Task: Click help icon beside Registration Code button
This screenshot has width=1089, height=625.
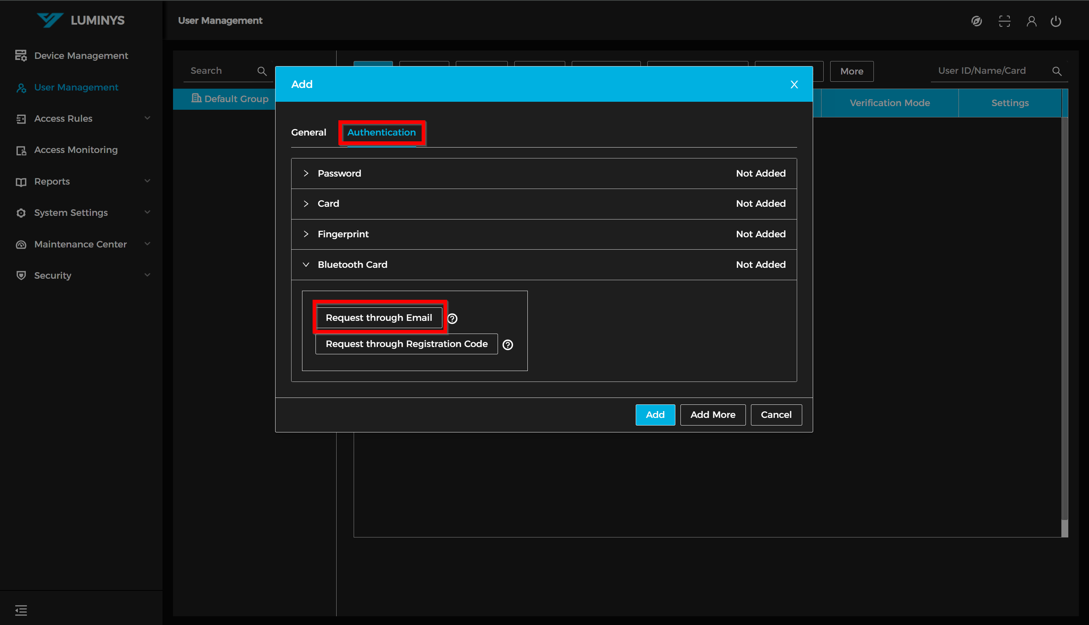Action: [x=507, y=345]
